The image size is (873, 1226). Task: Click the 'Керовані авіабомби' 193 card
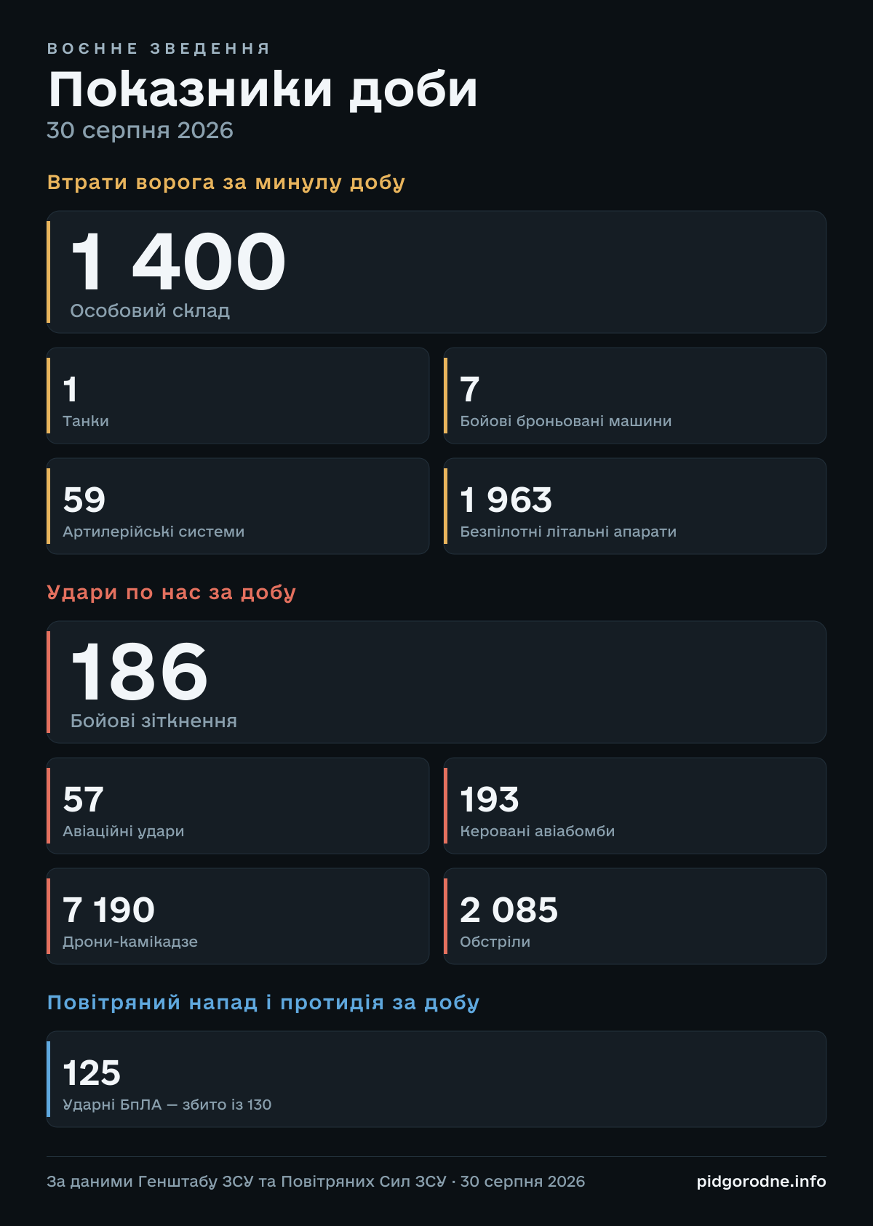pos(635,806)
